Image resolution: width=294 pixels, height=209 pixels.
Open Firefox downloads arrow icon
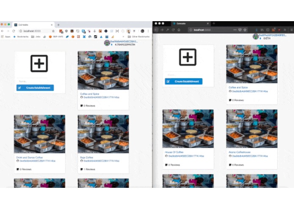pyautogui.click(x=256, y=30)
